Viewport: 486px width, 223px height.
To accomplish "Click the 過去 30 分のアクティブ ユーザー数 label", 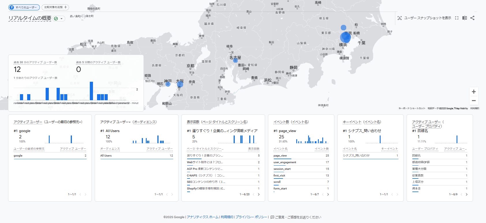I will (x=35, y=62).
